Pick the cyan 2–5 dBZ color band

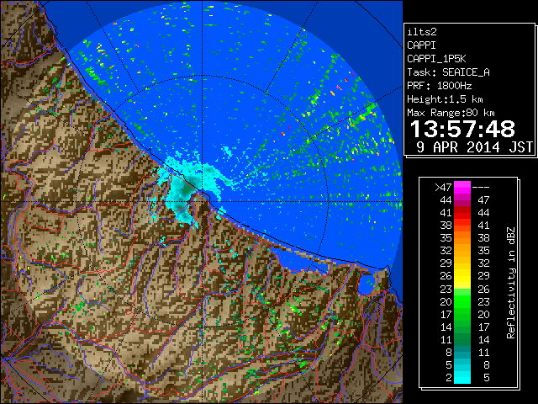[x=462, y=378]
